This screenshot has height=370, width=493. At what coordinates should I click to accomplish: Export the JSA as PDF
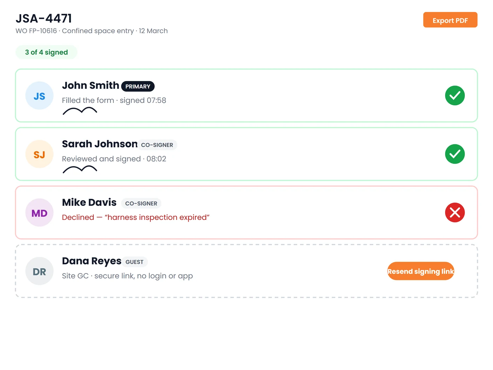pyautogui.click(x=450, y=20)
